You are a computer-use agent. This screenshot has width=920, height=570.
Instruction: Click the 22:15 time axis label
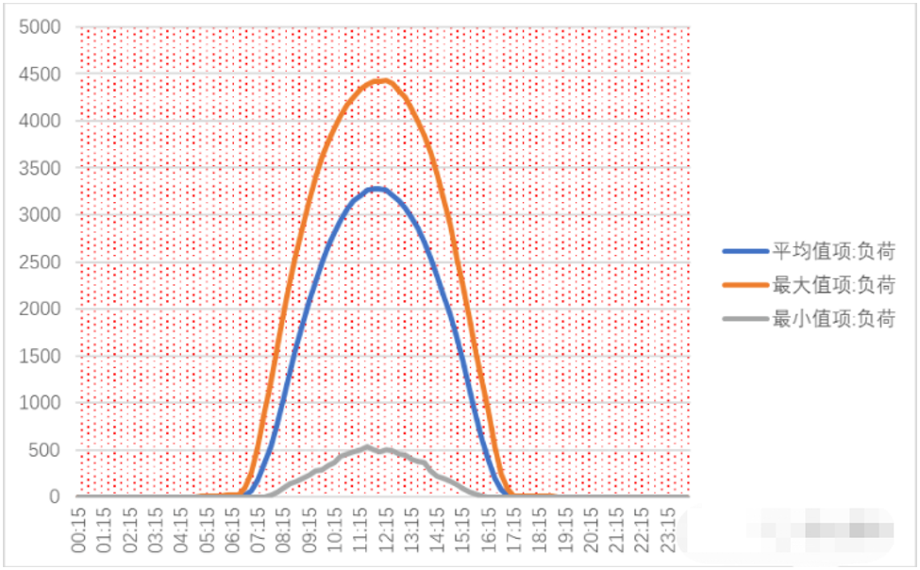point(642,530)
